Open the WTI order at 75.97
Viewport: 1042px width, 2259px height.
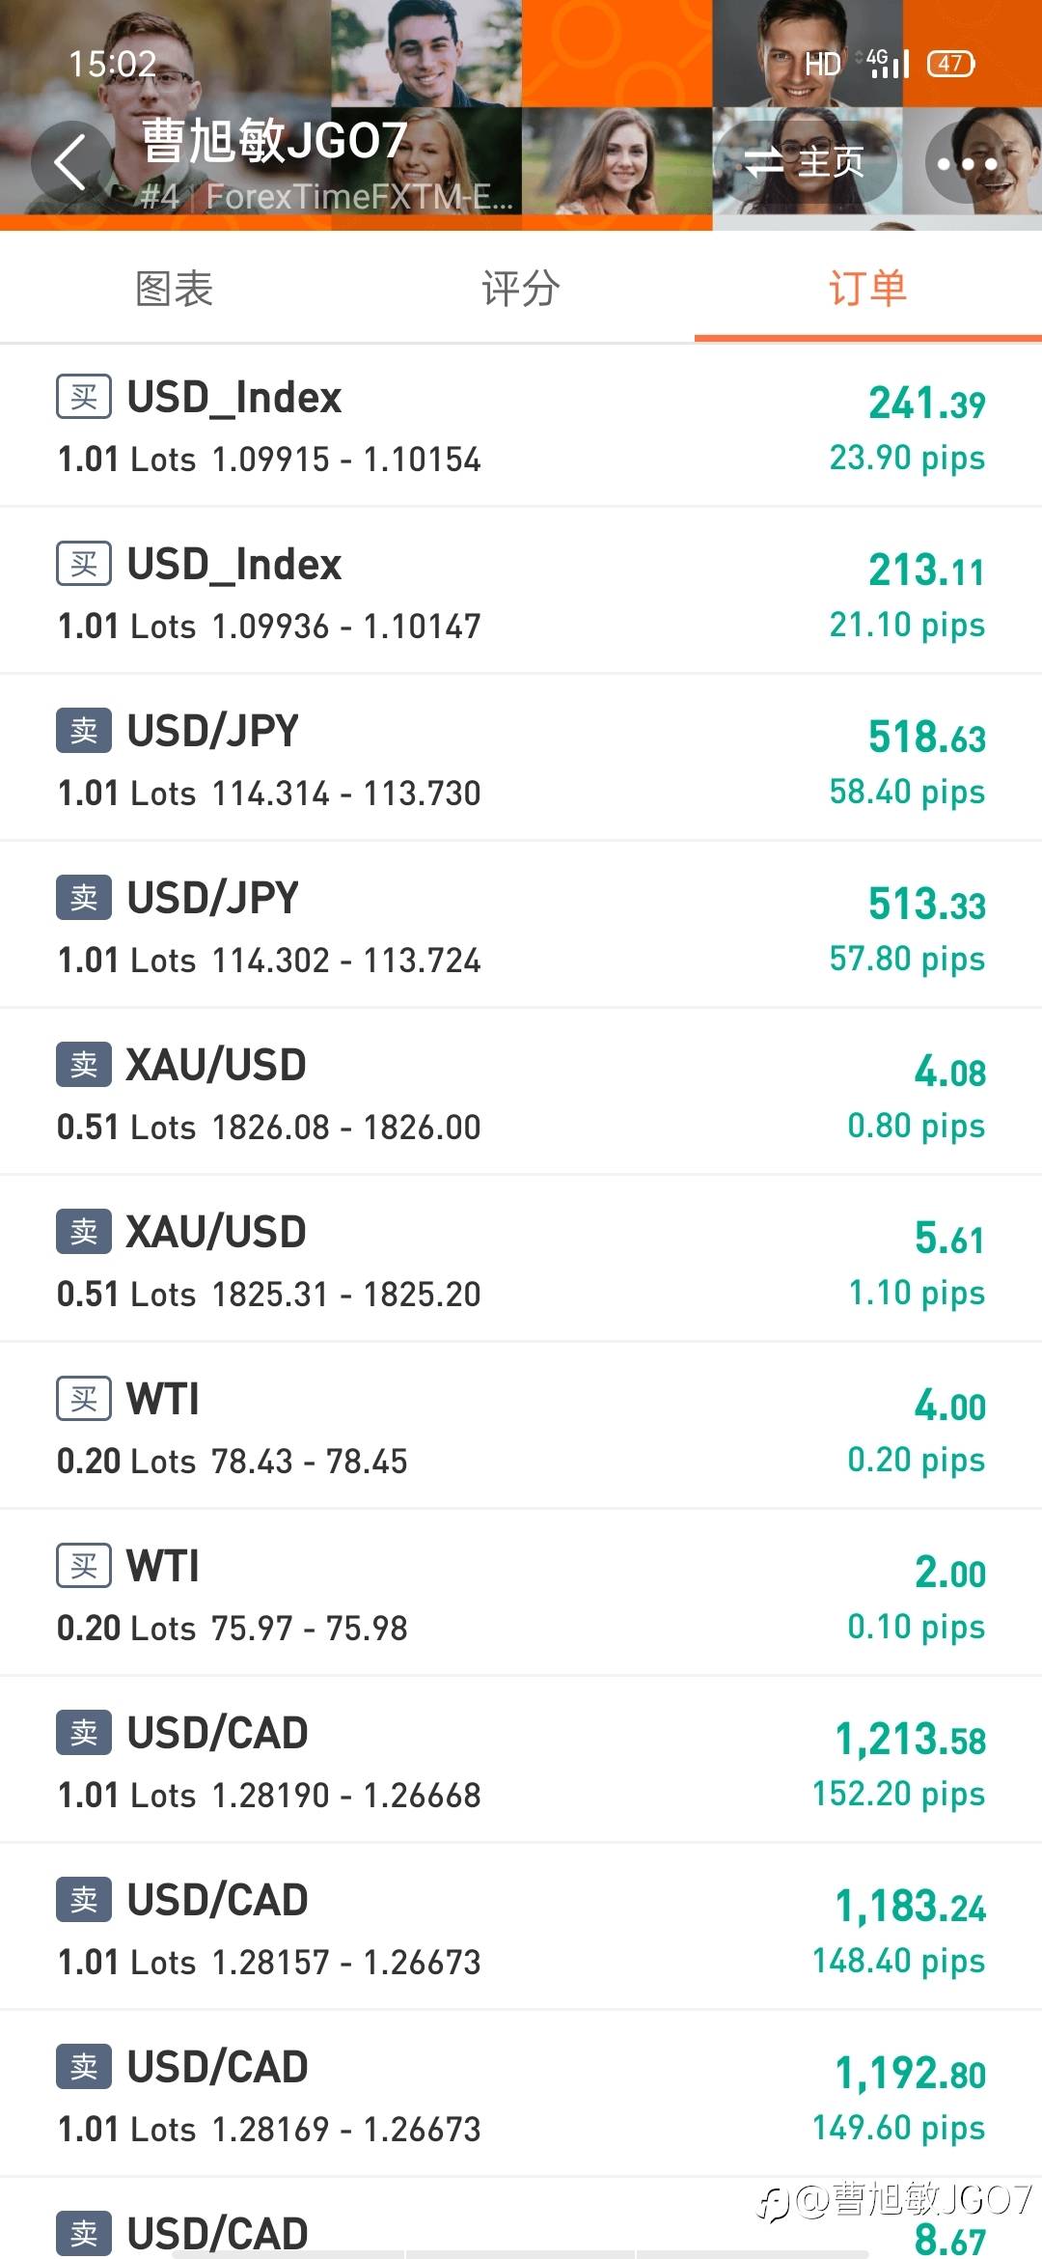(x=521, y=1595)
